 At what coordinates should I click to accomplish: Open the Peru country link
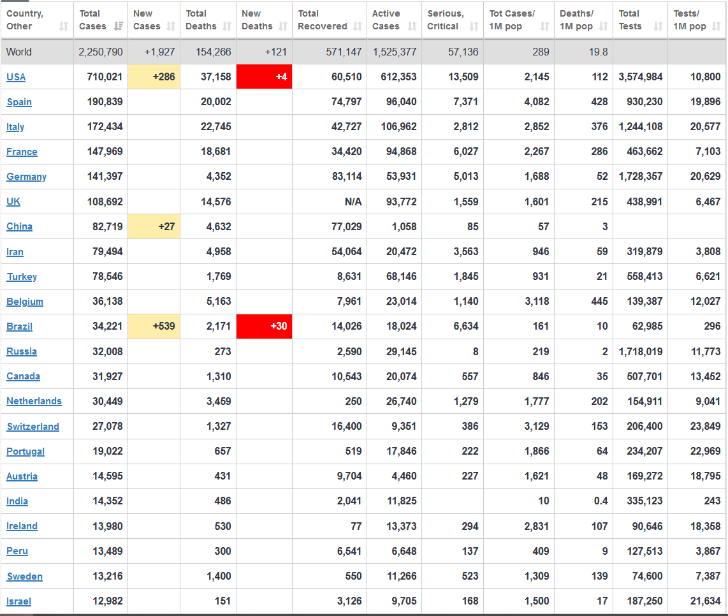pos(17,551)
